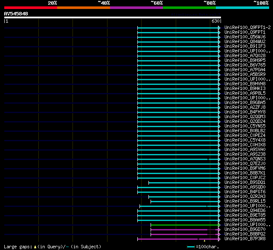Image resolution: width=273 pixels, height=250 pixels.
Task: Open hit UniRef100_A7Q028
Action: pos(245,56)
